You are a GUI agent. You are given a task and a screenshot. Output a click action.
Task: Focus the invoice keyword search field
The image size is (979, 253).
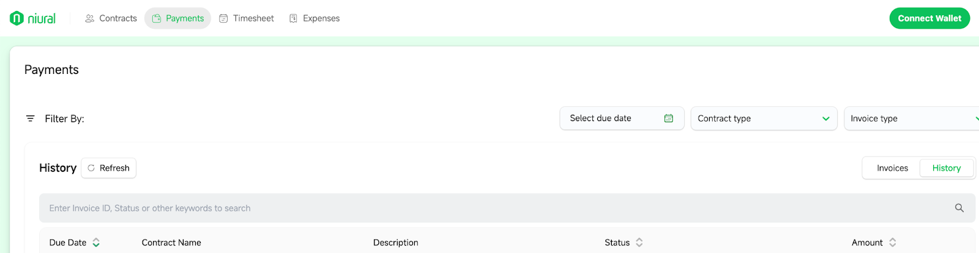pyautogui.click(x=507, y=208)
